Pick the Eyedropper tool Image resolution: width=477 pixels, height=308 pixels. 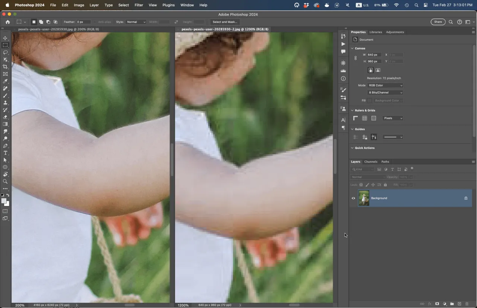point(5,81)
